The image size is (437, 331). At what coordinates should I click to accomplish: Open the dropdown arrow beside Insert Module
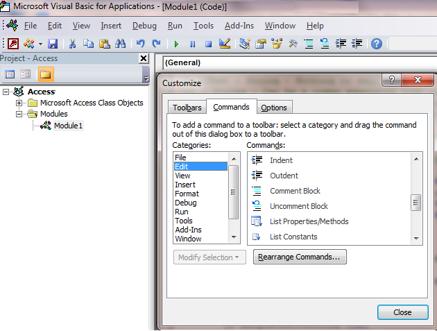point(41,44)
